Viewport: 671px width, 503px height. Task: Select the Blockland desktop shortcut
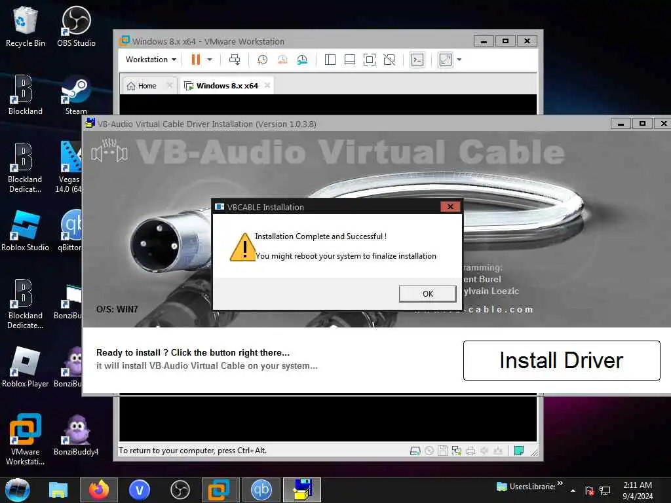(26, 95)
